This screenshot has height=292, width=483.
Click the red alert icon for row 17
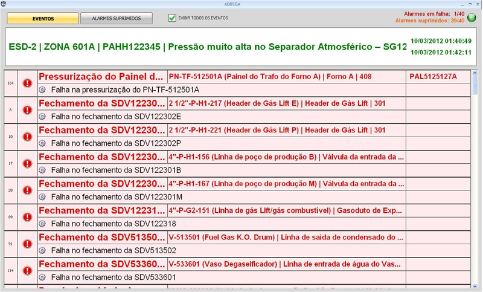pos(27,163)
